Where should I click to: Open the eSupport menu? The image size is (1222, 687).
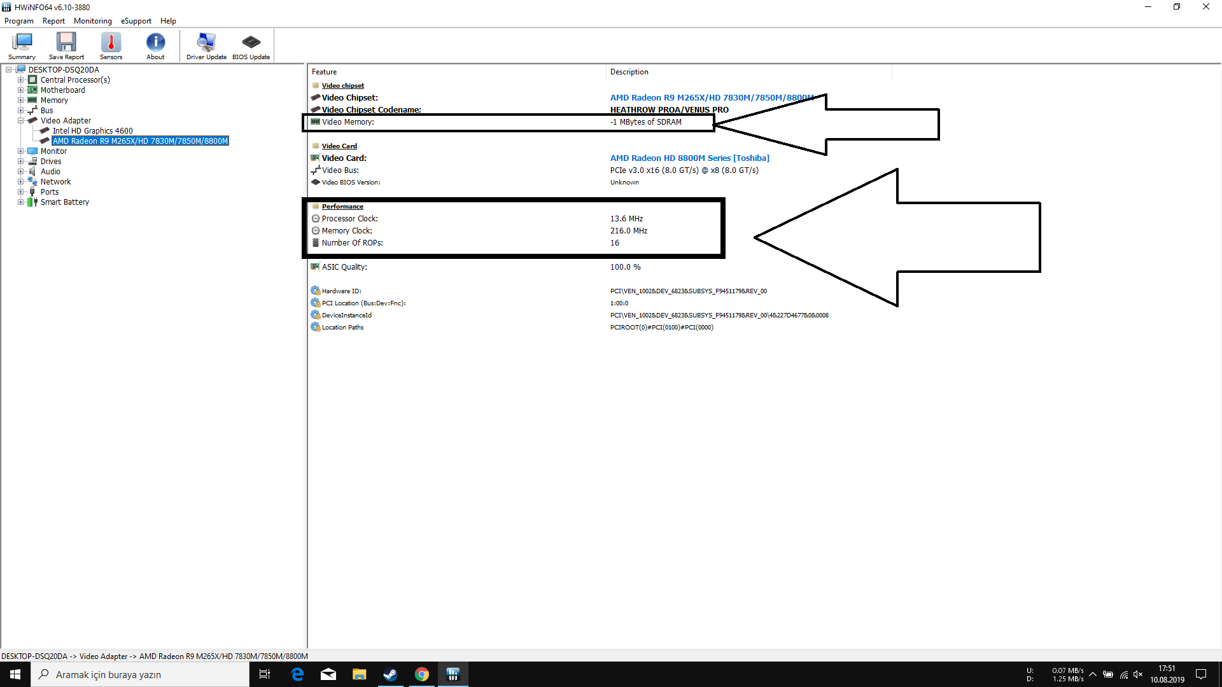(x=136, y=21)
